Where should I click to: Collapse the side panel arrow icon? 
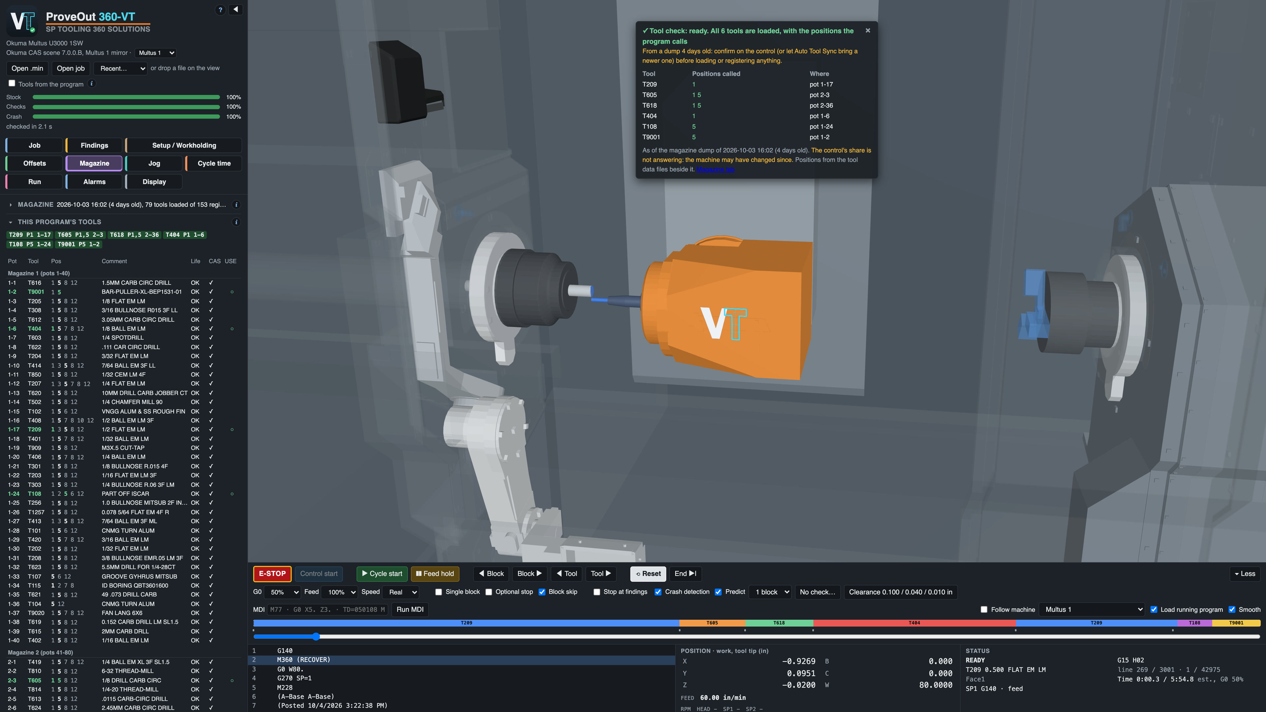tap(236, 9)
